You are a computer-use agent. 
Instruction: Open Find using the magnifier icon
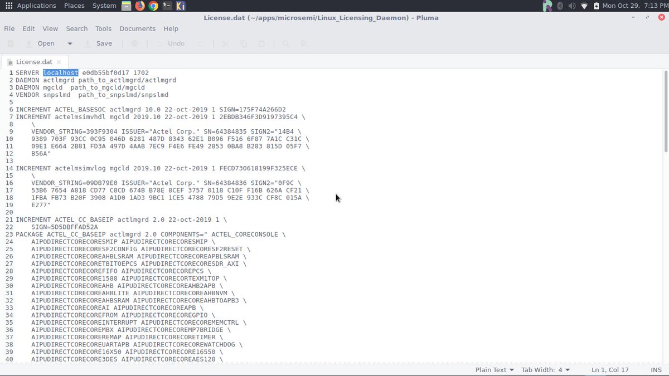(x=285, y=43)
